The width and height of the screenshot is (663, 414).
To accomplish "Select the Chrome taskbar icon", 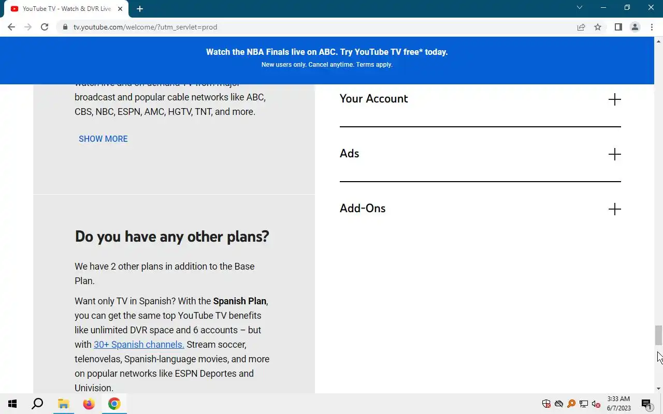I will (x=114, y=404).
